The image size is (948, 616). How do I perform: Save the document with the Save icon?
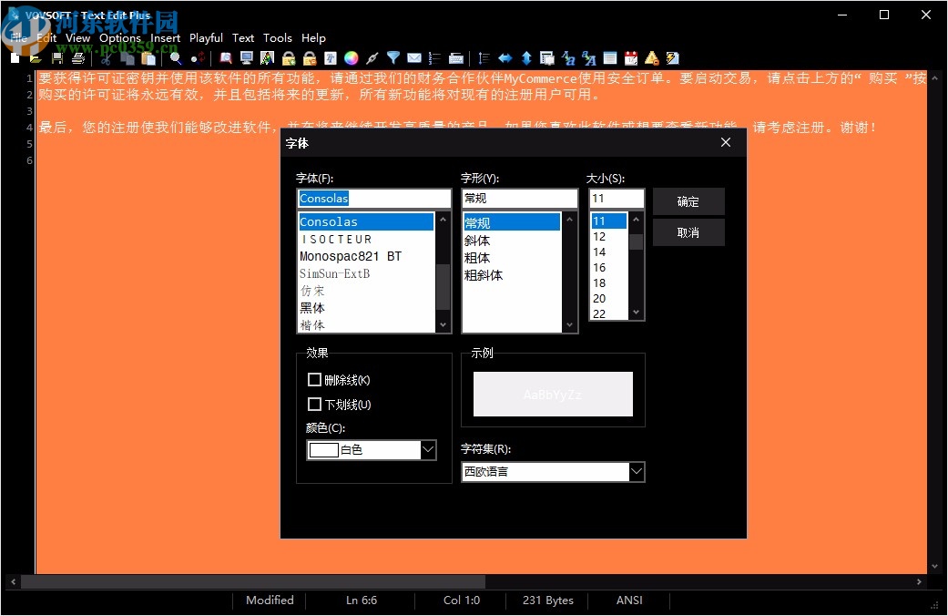pyautogui.click(x=56, y=57)
